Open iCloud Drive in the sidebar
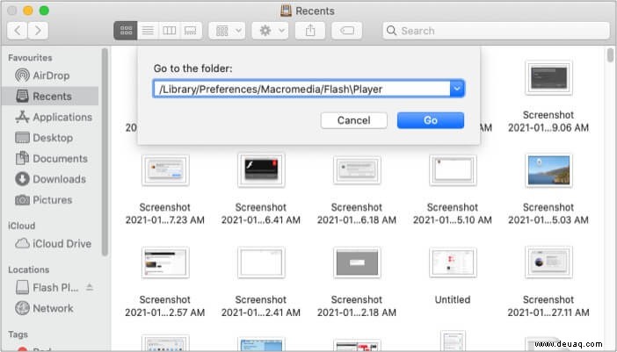This screenshot has width=617, height=352. [50, 243]
